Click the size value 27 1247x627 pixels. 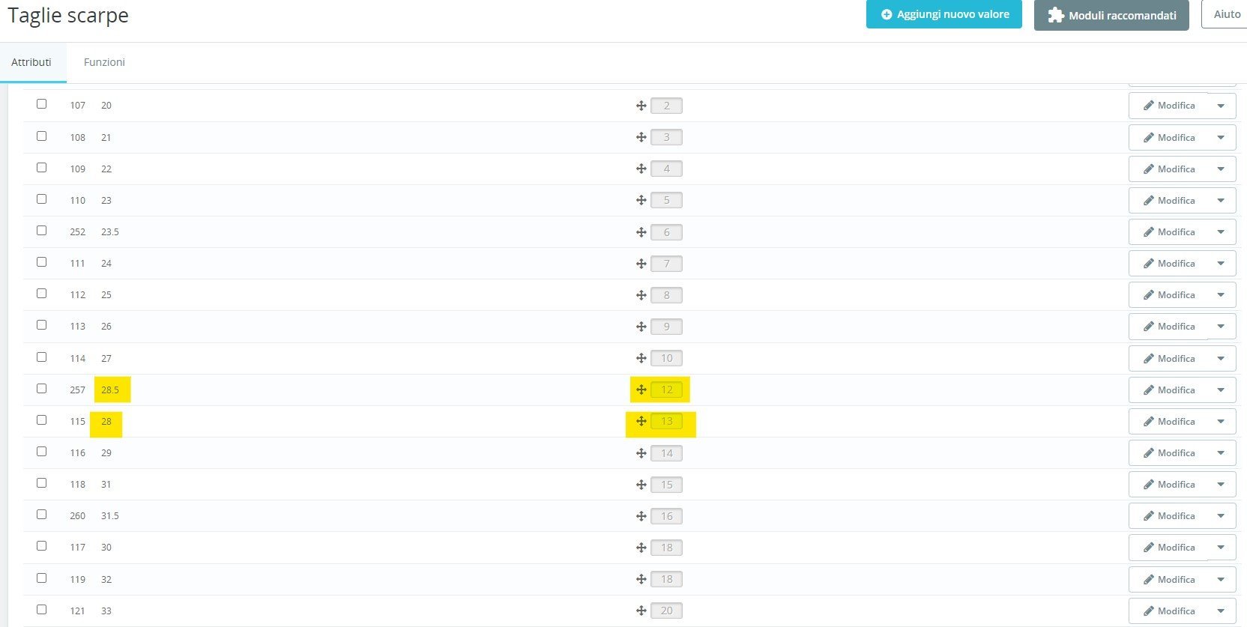(106, 358)
